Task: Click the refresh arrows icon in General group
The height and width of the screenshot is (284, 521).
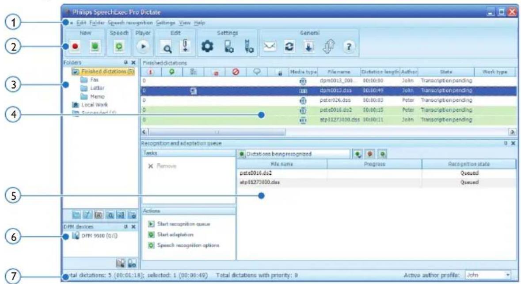Action: point(289,46)
